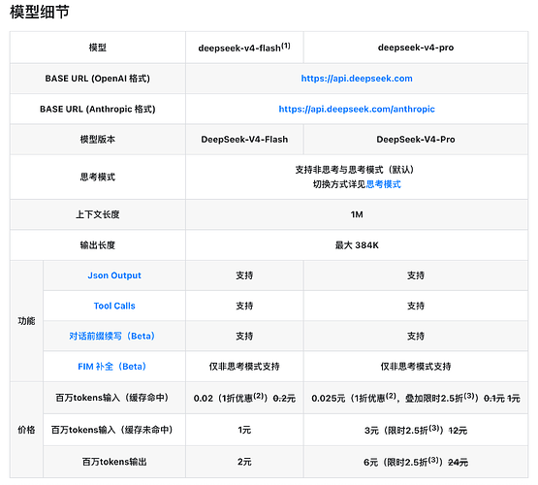The width and height of the screenshot is (538, 485).
Task: Select the 模型细节 heading
Action: (40, 12)
